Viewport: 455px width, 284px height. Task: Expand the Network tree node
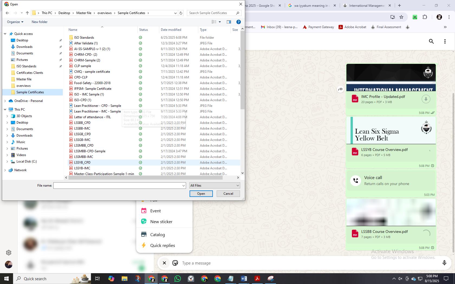click(x=5, y=170)
